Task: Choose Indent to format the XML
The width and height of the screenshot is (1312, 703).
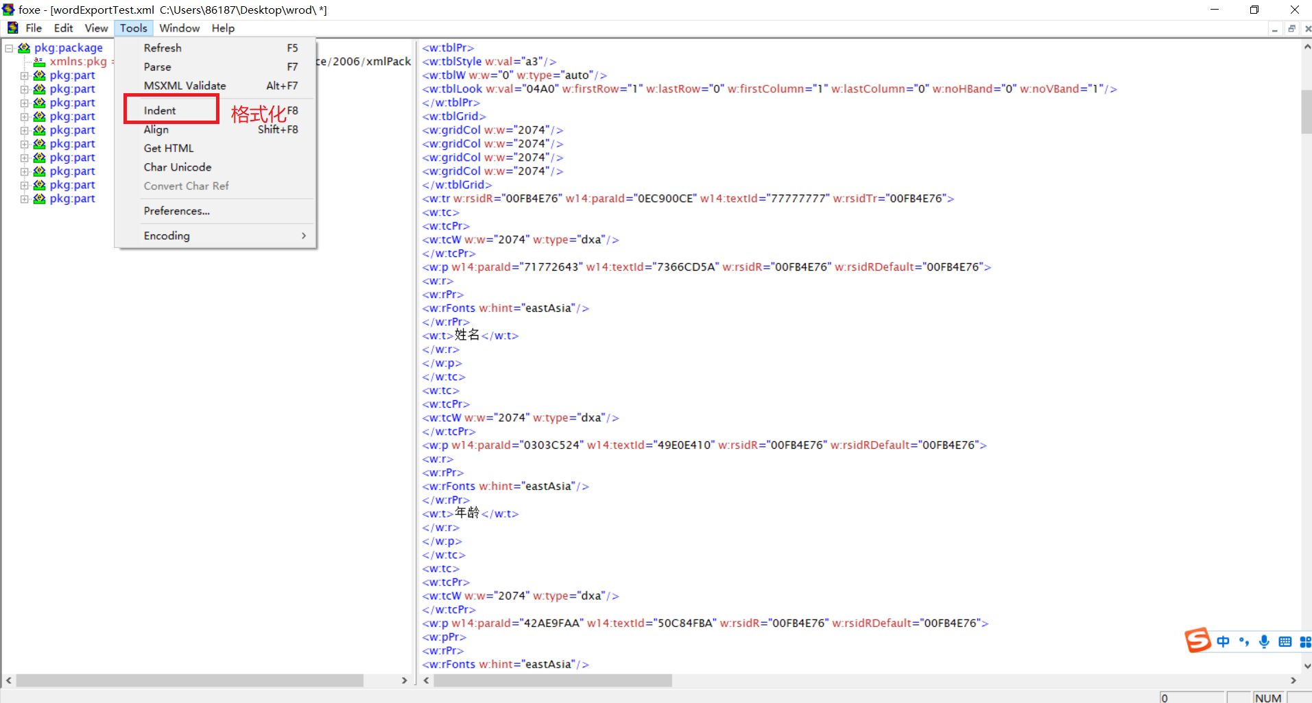Action: (159, 110)
